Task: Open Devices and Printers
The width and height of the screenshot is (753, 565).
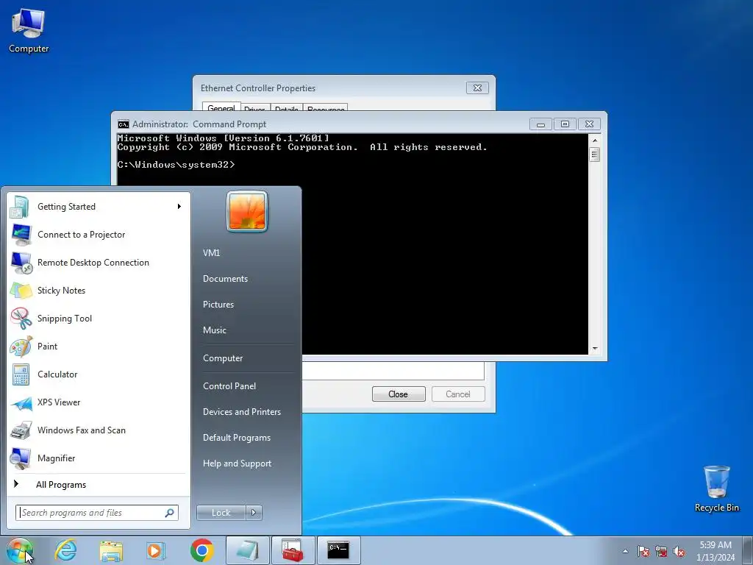Action: tap(242, 412)
